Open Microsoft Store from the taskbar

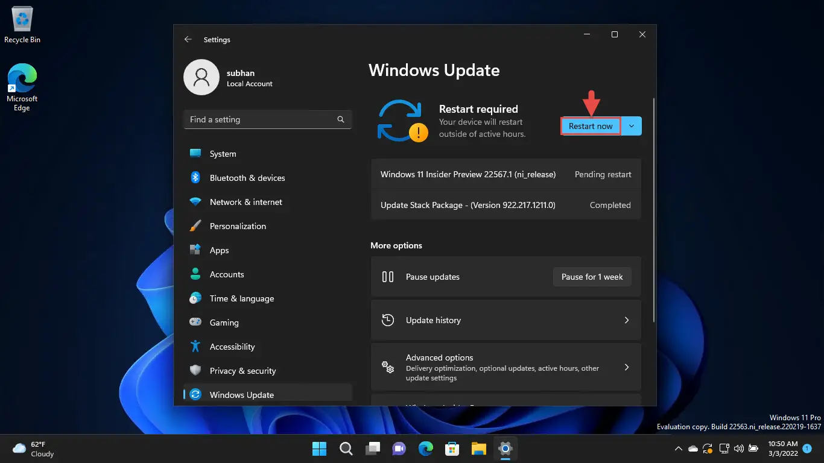(452, 449)
